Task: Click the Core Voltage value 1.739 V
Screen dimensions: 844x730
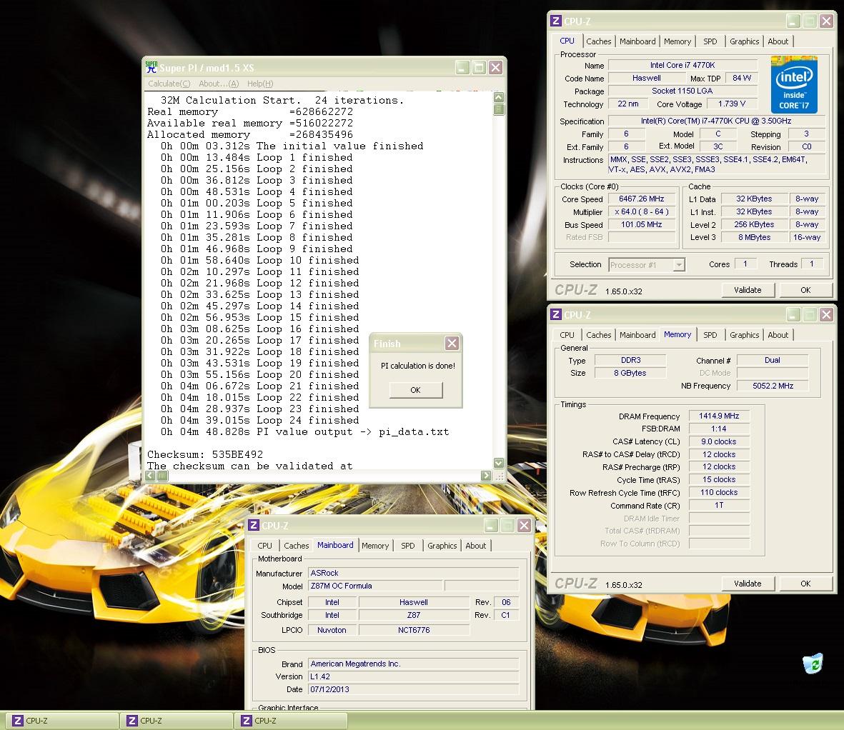Action: tap(732, 104)
